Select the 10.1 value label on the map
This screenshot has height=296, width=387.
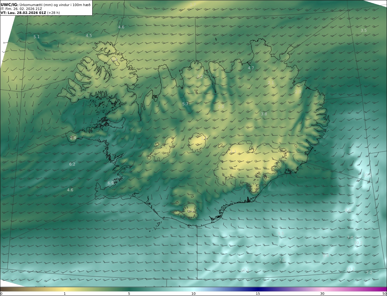[351, 269]
